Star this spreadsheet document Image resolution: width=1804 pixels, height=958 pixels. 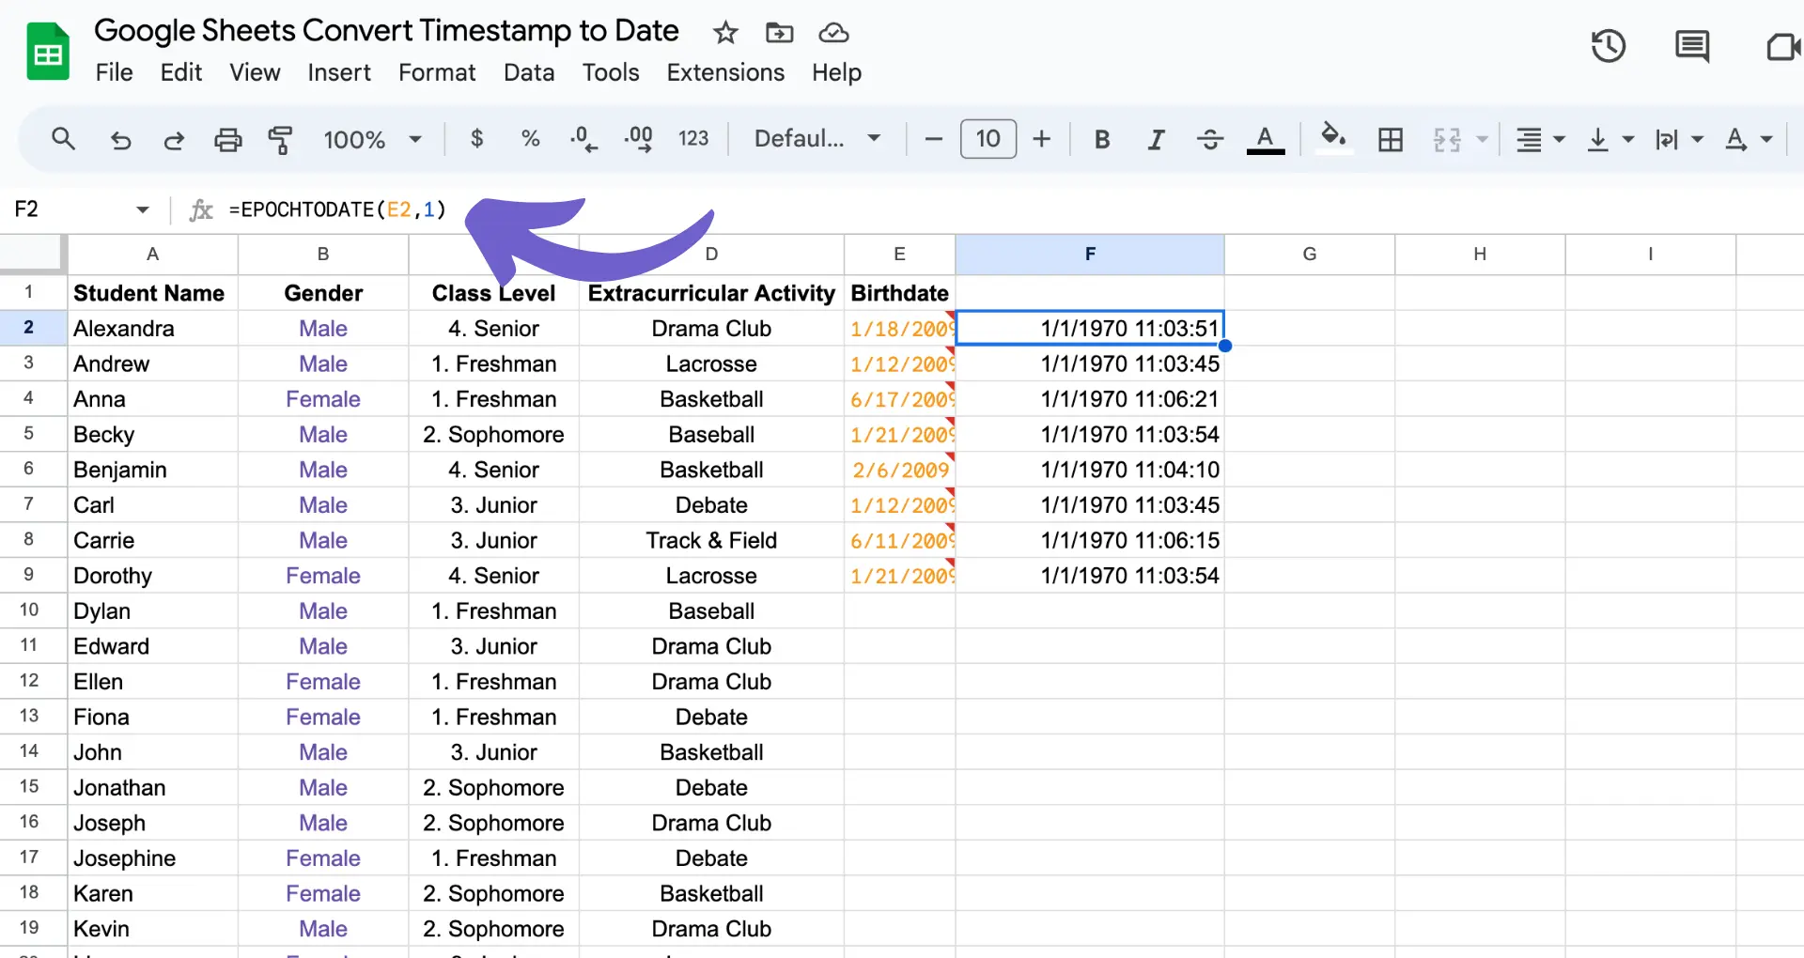point(725,33)
